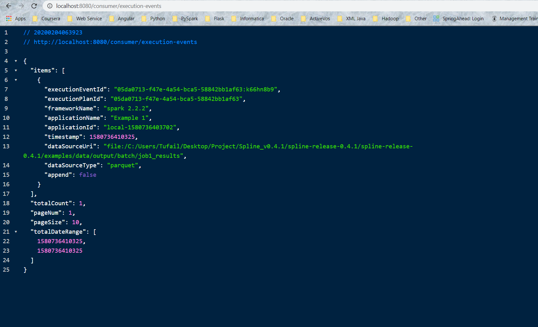This screenshot has width=538, height=327.
Task: Click the back navigation arrow
Action: (x=8, y=6)
